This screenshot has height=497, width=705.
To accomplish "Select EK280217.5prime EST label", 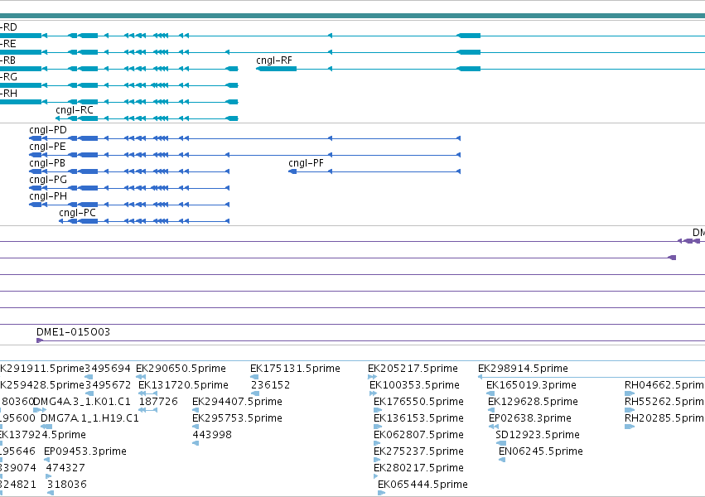I will (x=418, y=468).
